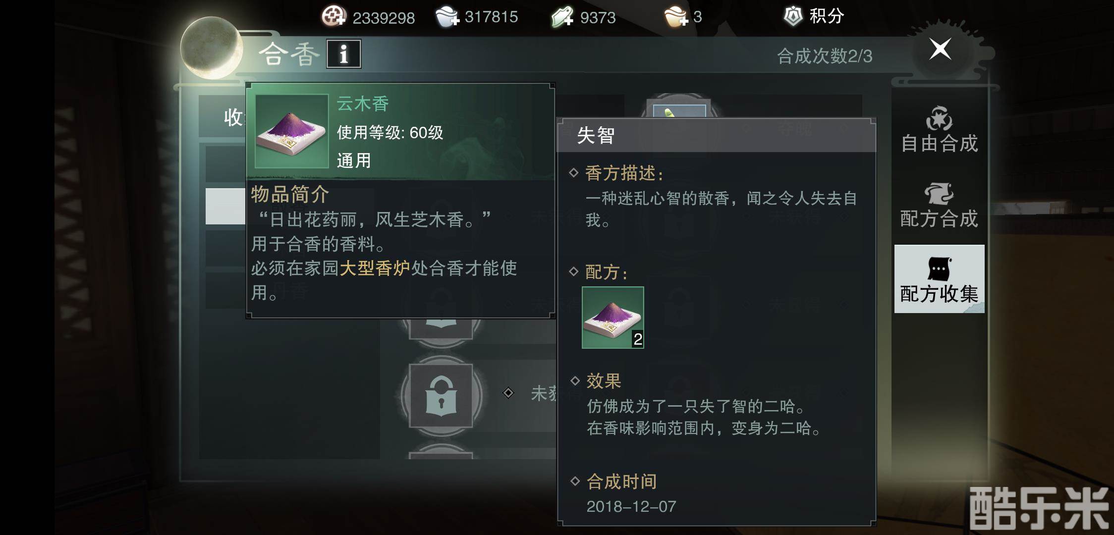The width and height of the screenshot is (1114, 535).
Task: Tap the 云木香 item icon in tooltip
Action: tap(291, 131)
